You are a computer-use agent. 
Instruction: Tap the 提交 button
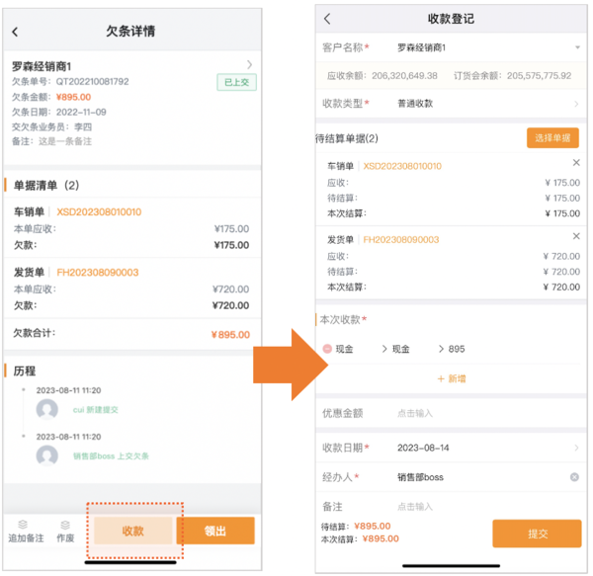537,534
